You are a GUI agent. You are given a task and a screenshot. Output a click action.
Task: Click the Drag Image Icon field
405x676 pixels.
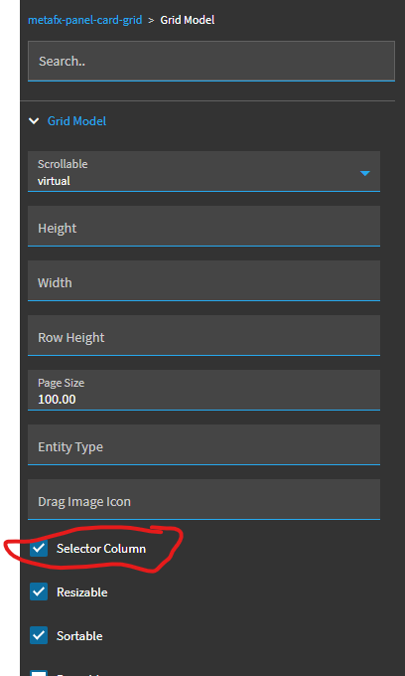[x=203, y=500]
